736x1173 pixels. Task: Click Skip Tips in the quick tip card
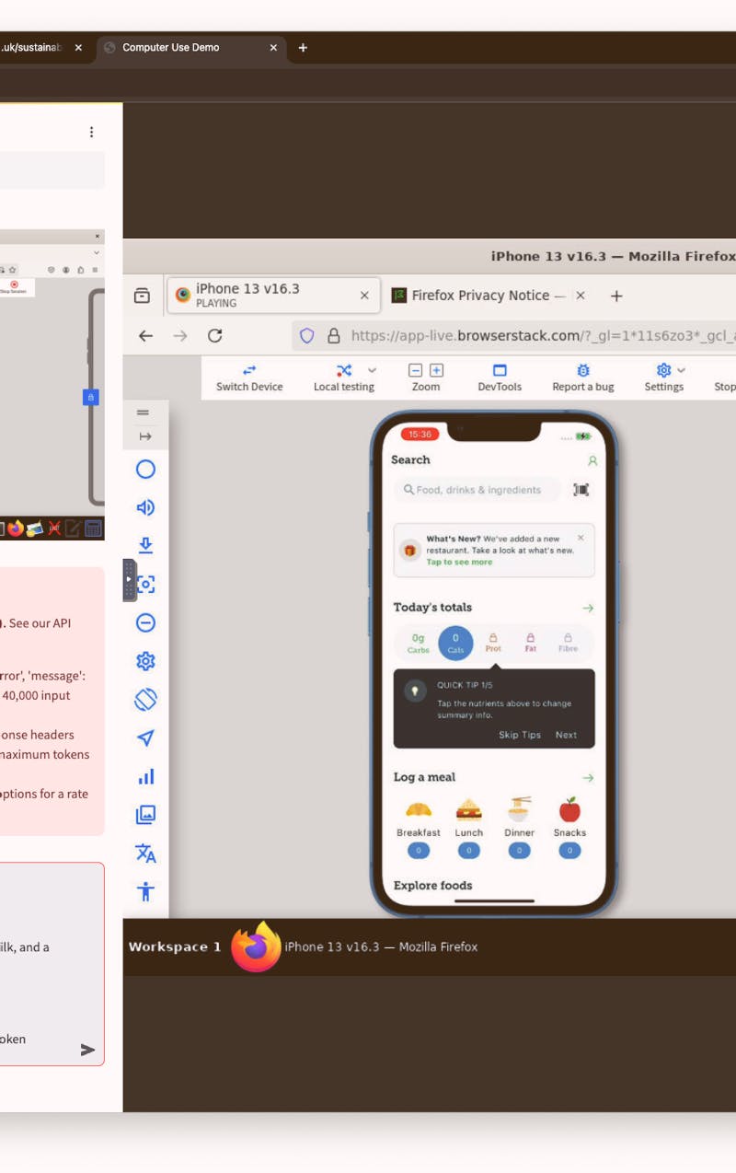[x=522, y=735]
